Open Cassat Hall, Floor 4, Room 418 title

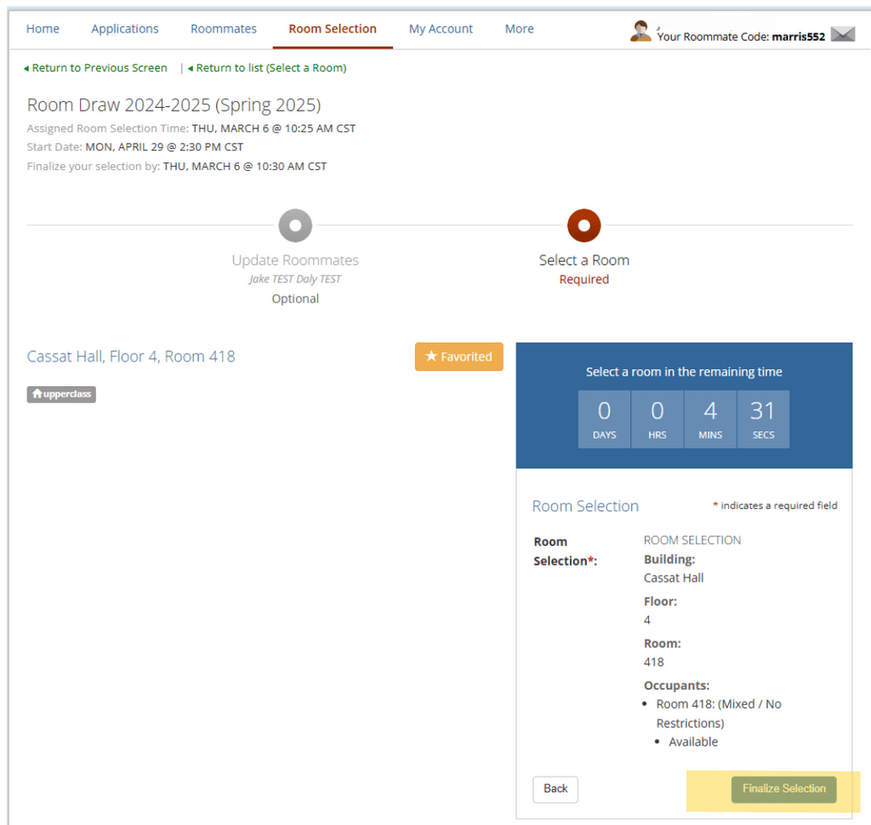coord(131,356)
